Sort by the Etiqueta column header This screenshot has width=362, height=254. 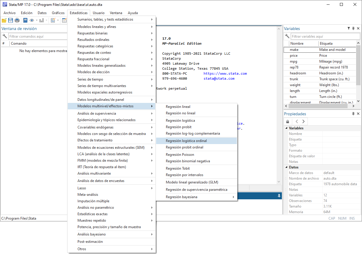point(337,44)
